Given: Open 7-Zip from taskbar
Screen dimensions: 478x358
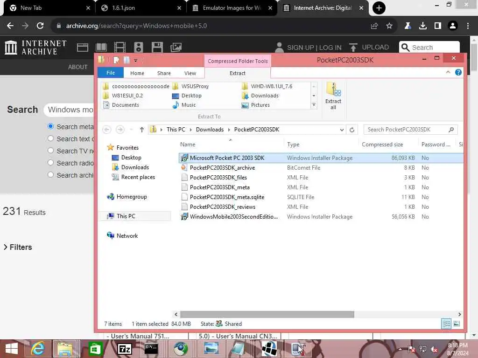Looking at the screenshot, I should 124,349.
